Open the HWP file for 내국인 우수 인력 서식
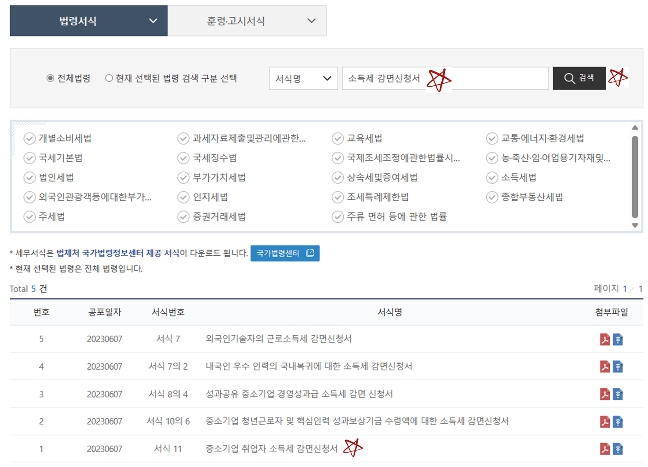648x467 pixels. point(618,367)
